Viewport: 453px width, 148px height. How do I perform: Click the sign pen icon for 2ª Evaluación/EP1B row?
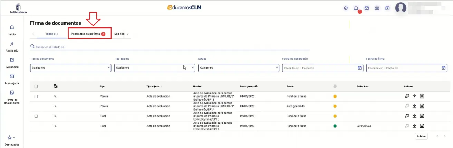[x=407, y=96]
